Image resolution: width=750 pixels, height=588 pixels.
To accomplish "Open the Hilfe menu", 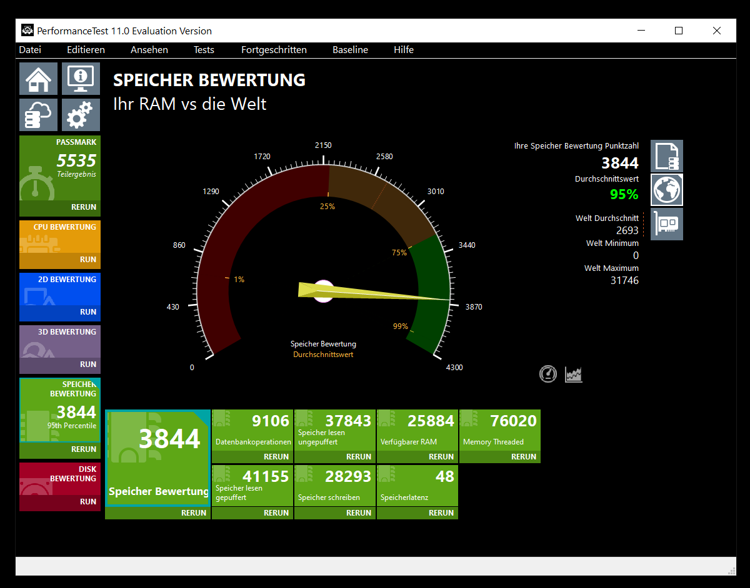I will [x=404, y=50].
